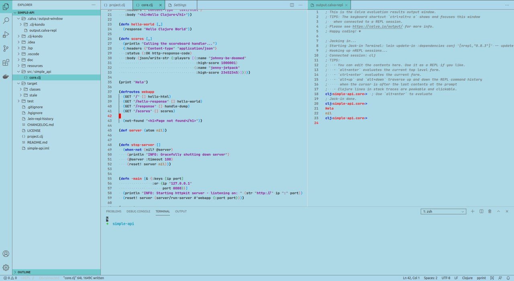Screen dimensions: 514x281
Task: Open the Source Control view
Action: point(6,49)
